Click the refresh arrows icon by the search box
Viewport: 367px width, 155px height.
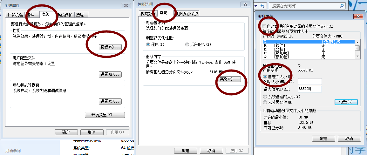coord(263,6)
